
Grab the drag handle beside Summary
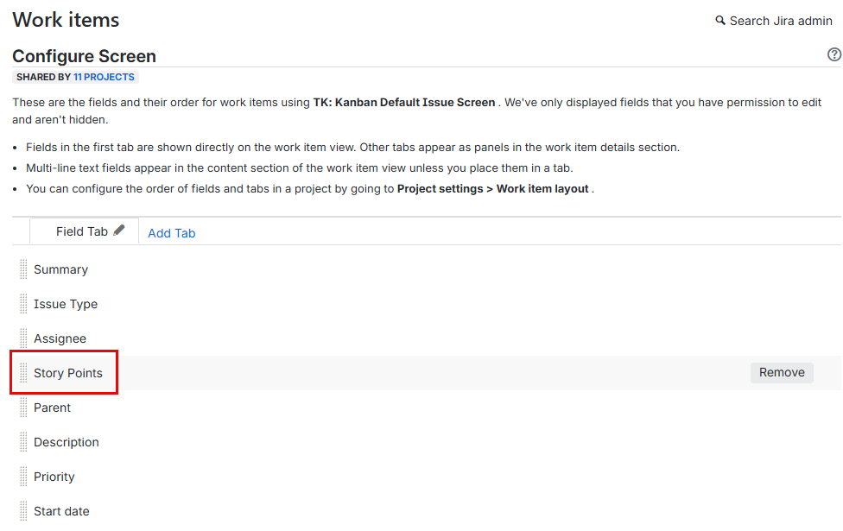23,269
